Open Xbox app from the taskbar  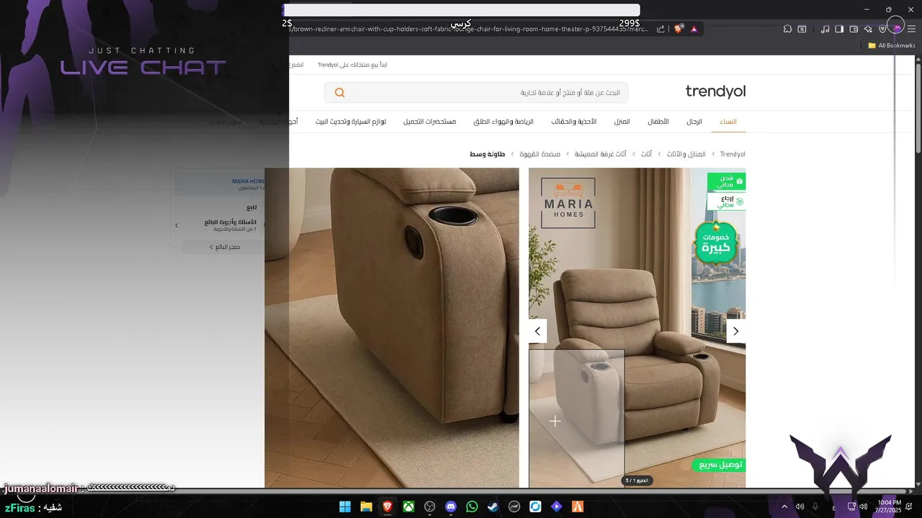408,506
